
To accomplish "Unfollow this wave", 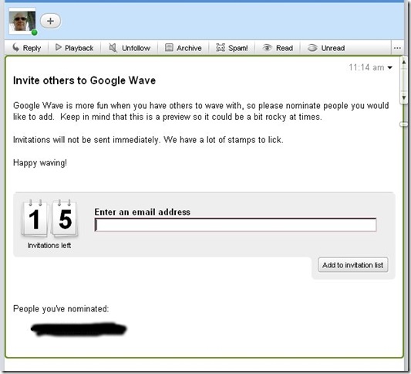I will (x=130, y=48).
